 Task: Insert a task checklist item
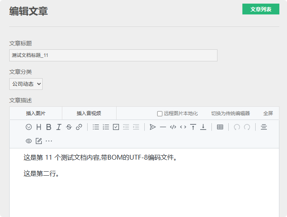[x=116, y=127]
